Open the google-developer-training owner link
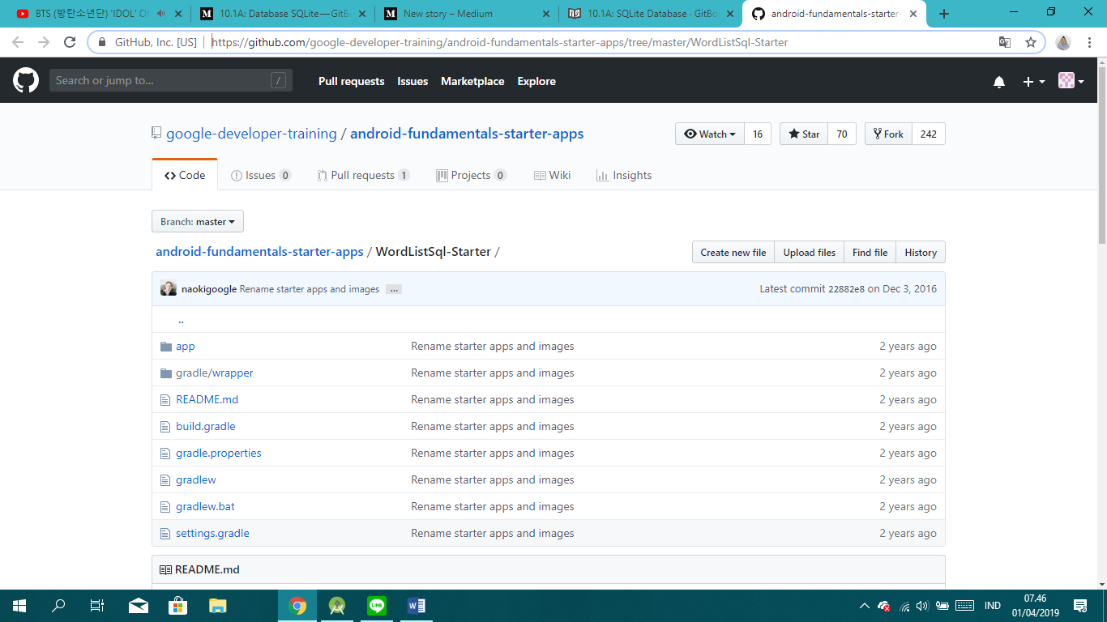 (251, 134)
